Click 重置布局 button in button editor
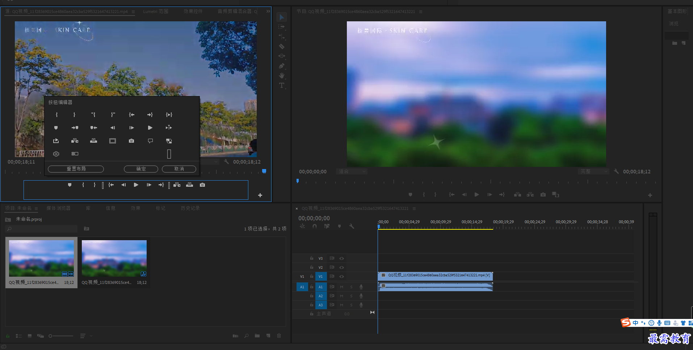This screenshot has width=693, height=350. click(x=76, y=169)
